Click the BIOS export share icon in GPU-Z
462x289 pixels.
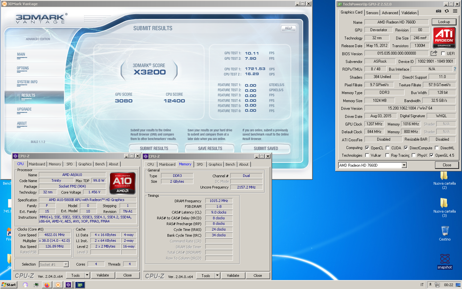click(x=434, y=53)
